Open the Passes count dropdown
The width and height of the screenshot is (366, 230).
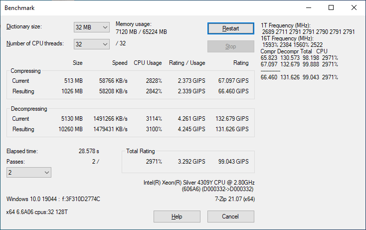pyautogui.click(x=28, y=172)
